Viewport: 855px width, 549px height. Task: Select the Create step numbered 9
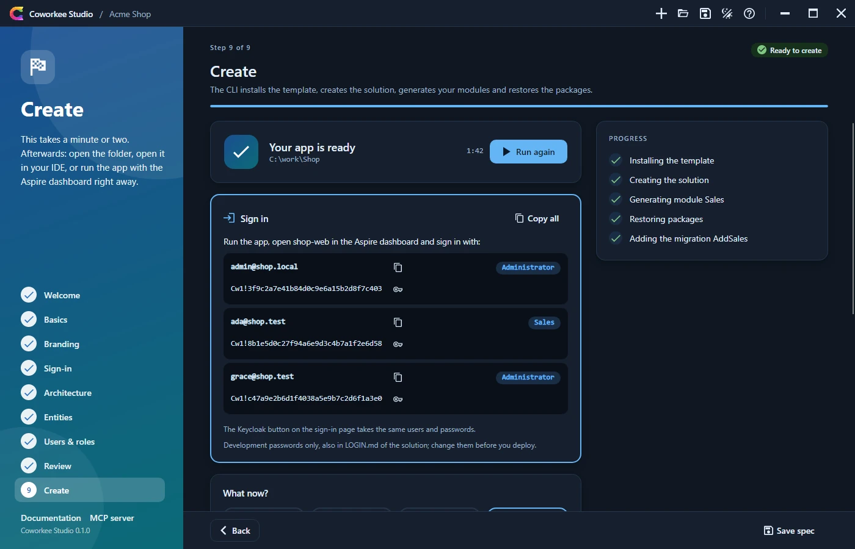point(90,490)
